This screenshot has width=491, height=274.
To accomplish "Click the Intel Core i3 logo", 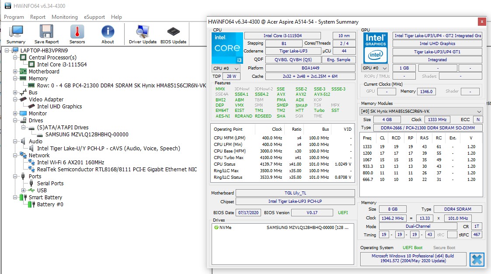I will pos(226,48).
